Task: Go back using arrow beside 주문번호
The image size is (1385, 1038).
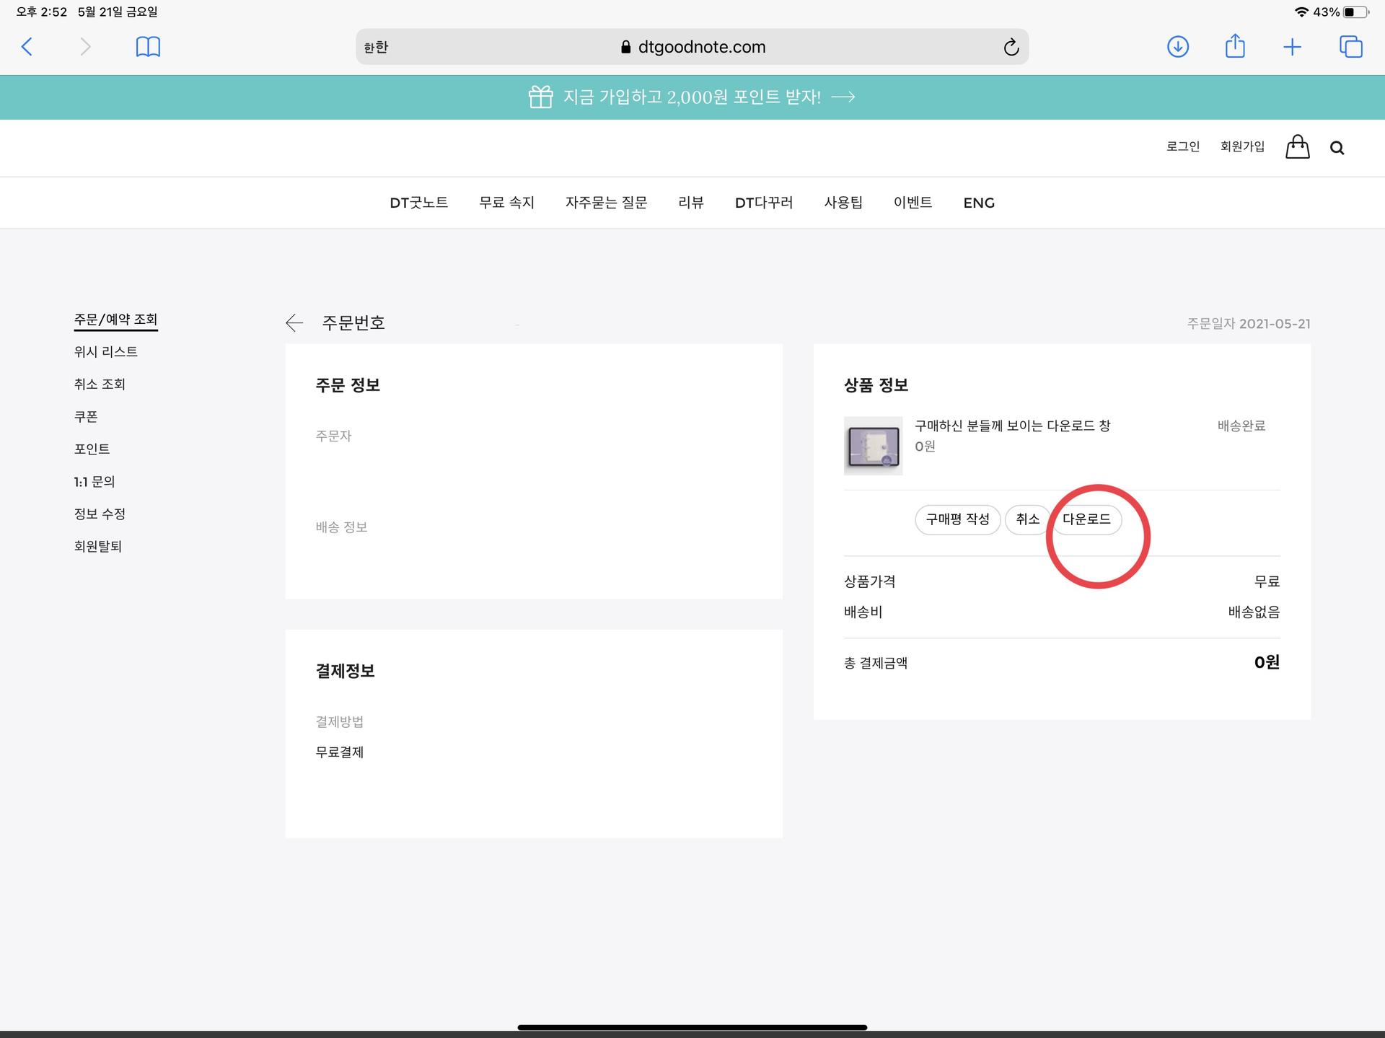Action: (294, 323)
